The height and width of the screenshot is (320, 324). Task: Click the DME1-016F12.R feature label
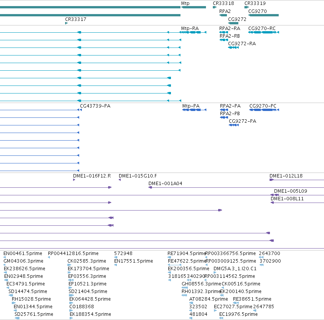pyautogui.click(x=92, y=176)
